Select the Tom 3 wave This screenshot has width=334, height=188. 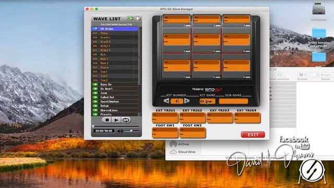click(x=115, y=80)
